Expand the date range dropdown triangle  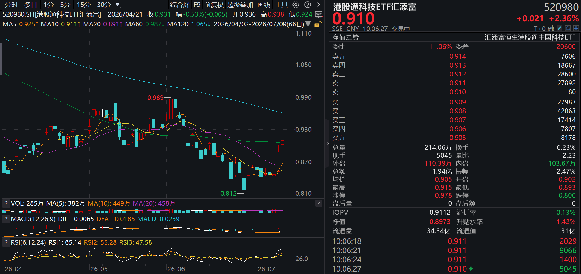[308, 24]
